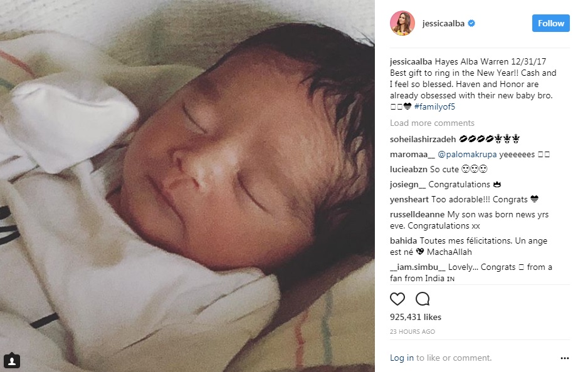The width and height of the screenshot is (573, 372).
Task: Open the three-dots more options menu
Action: [564, 358]
